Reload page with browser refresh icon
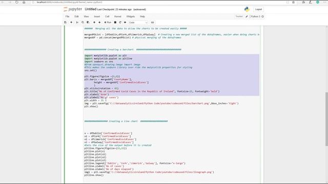The image size is (328, 184). (x=17, y=2)
